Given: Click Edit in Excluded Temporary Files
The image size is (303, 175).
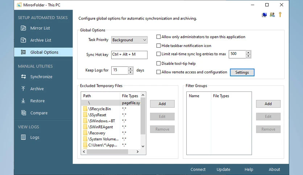Looking at the screenshot, I should point(162,116).
